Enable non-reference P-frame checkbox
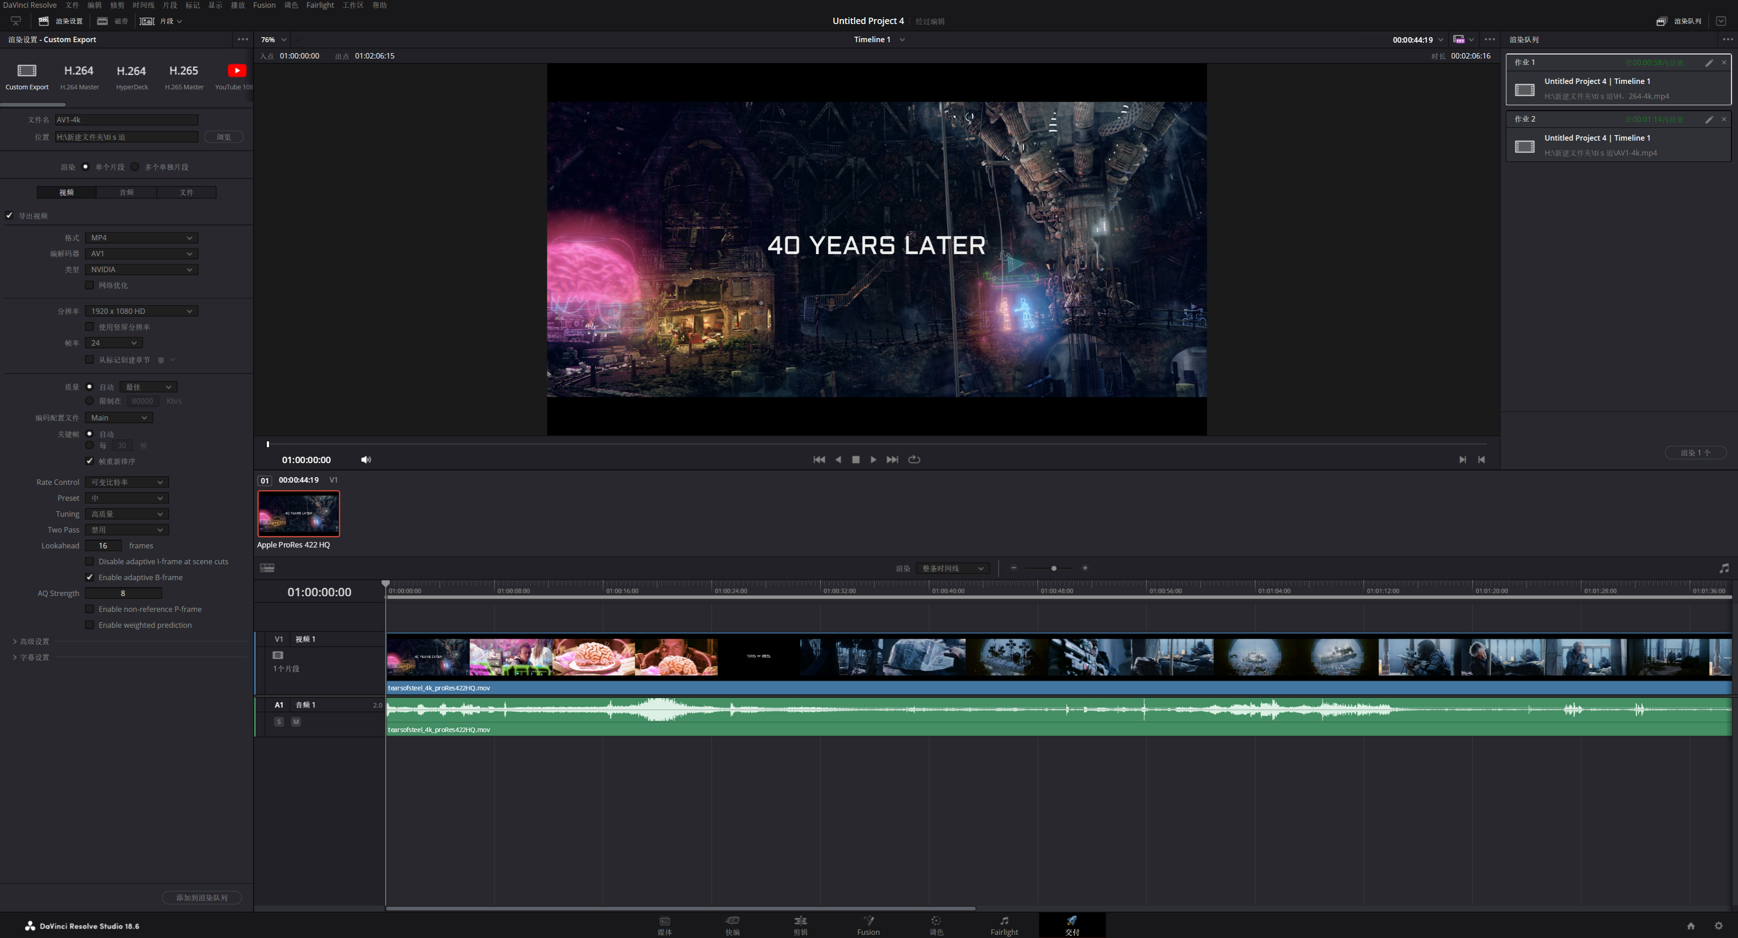 89,609
